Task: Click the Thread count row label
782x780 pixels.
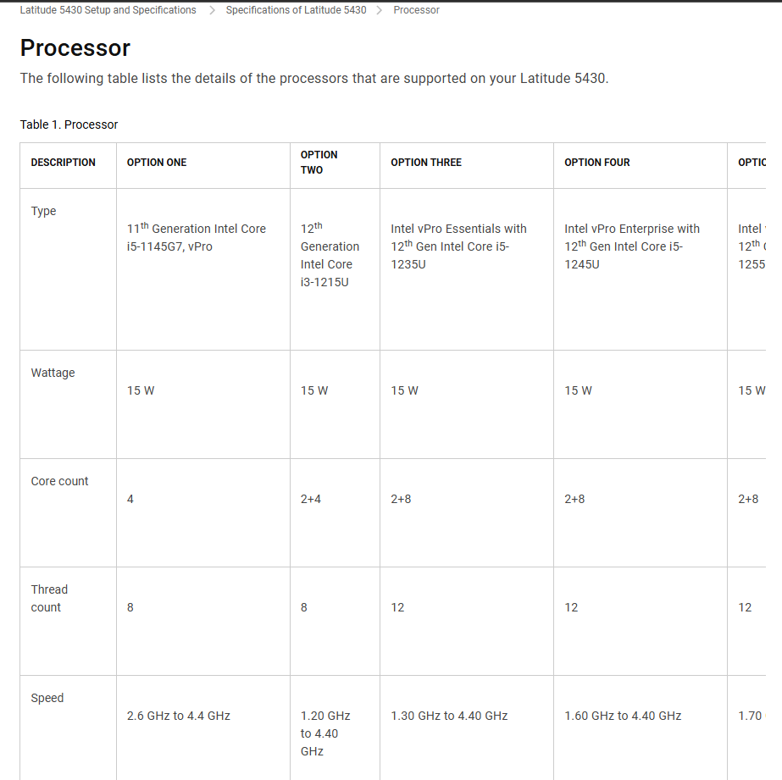Action: (x=49, y=598)
